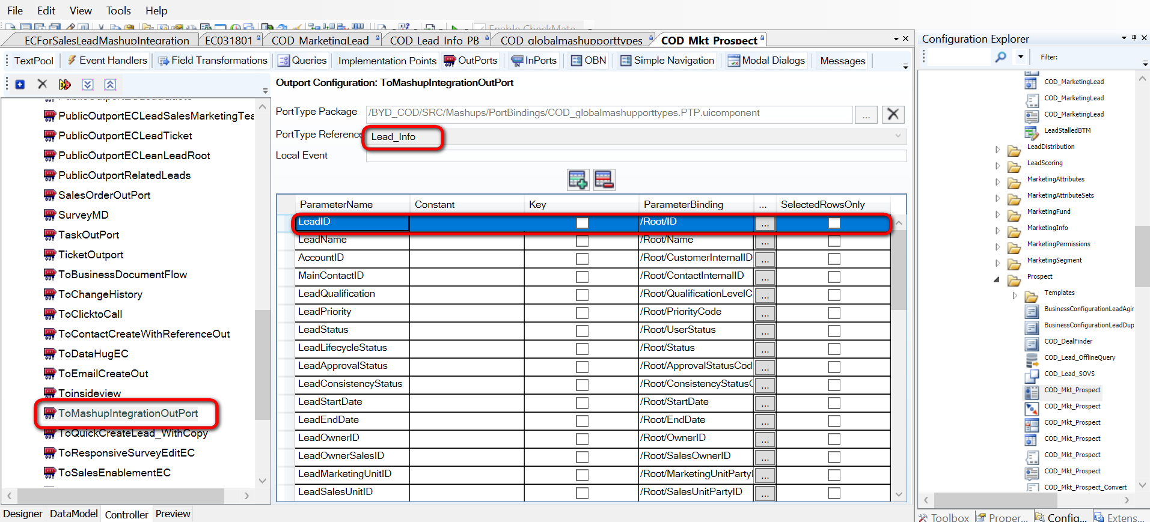Click the blue add outport icon

[20, 85]
